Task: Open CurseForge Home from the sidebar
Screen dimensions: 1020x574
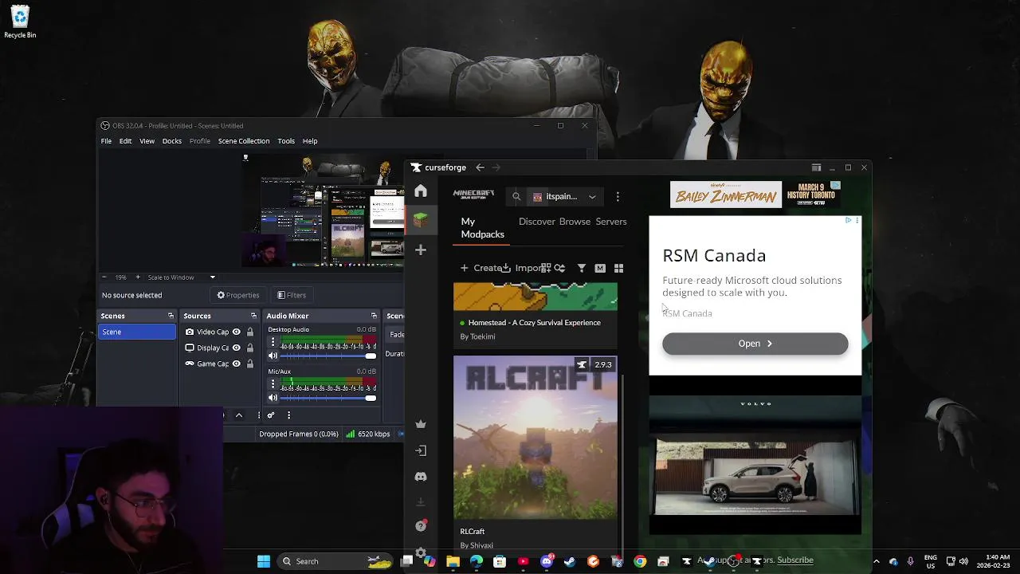Action: [421, 191]
